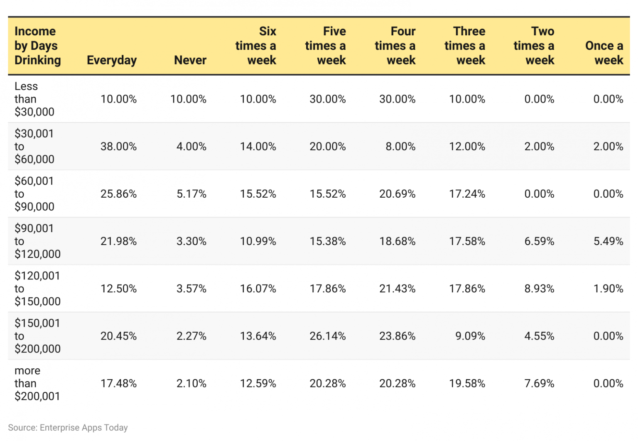
Task: Click the Source: Enterprise Apps Today text
Action: point(68,427)
